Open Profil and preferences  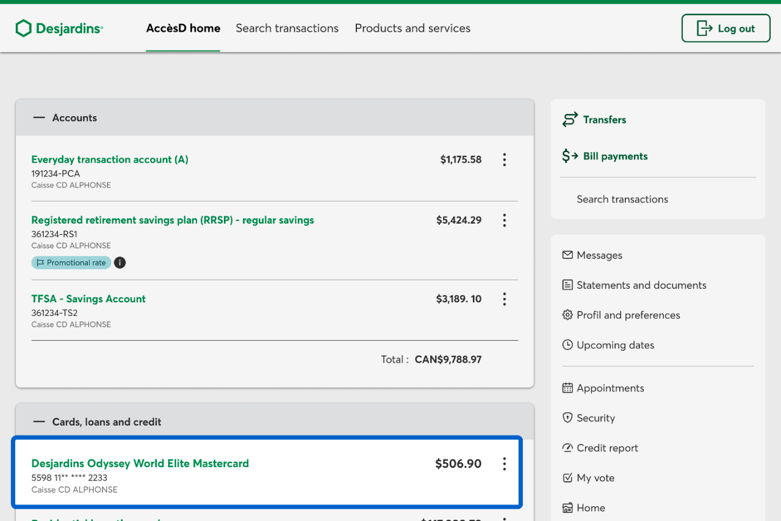coord(628,315)
